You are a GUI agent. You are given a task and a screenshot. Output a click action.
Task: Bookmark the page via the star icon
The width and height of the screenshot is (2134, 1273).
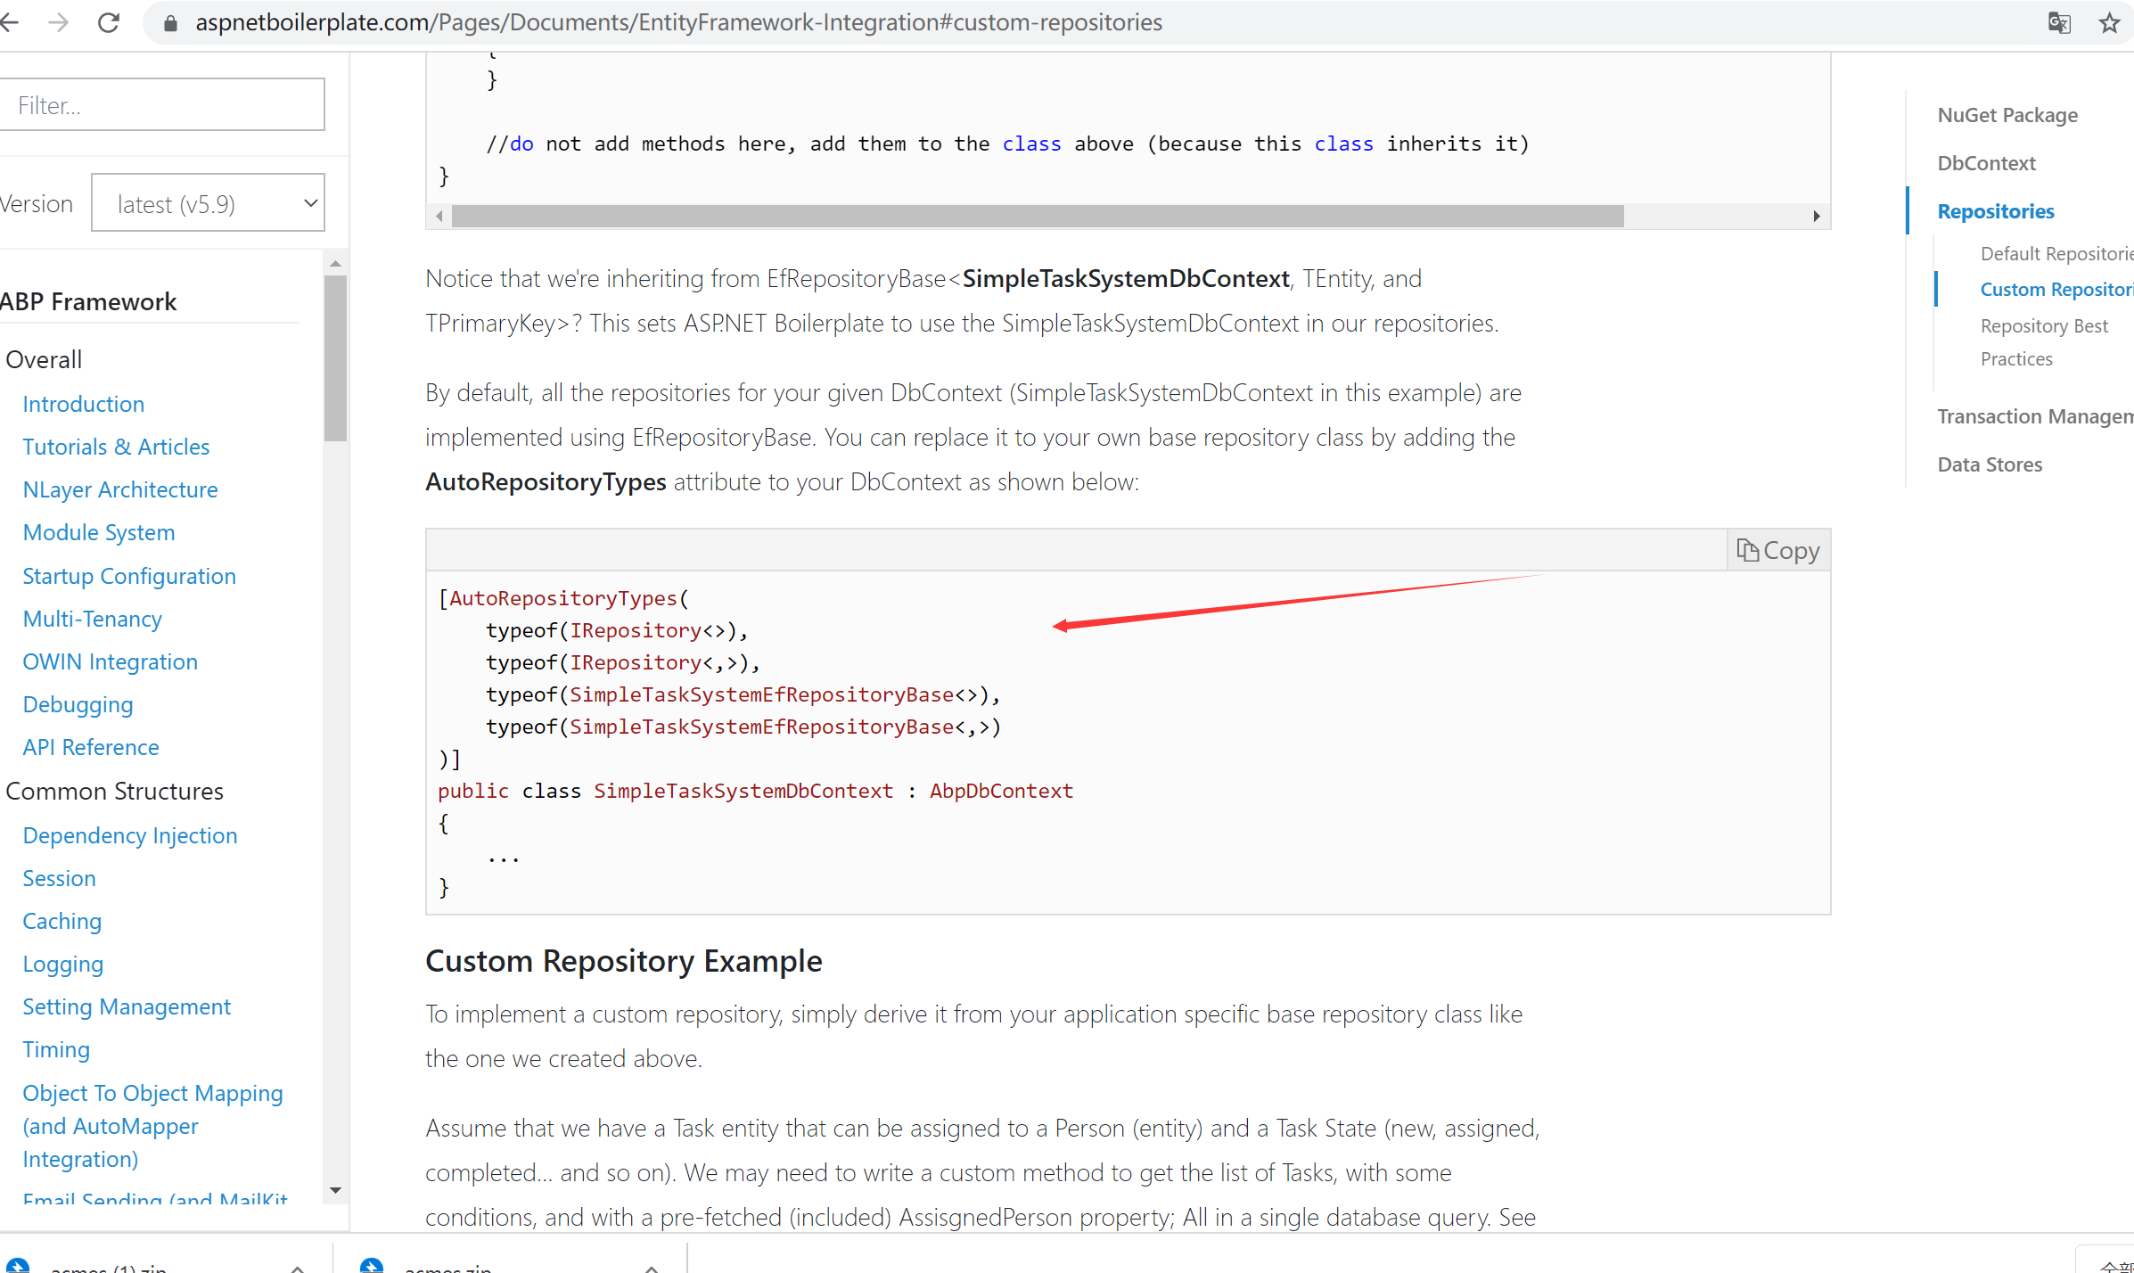[2109, 22]
